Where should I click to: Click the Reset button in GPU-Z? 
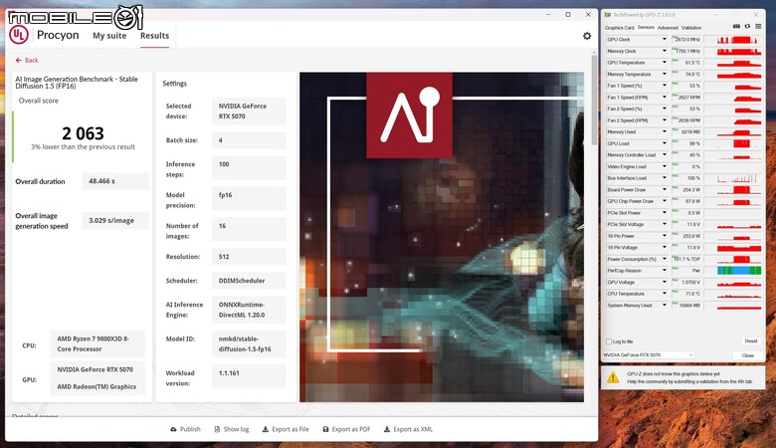[751, 341]
